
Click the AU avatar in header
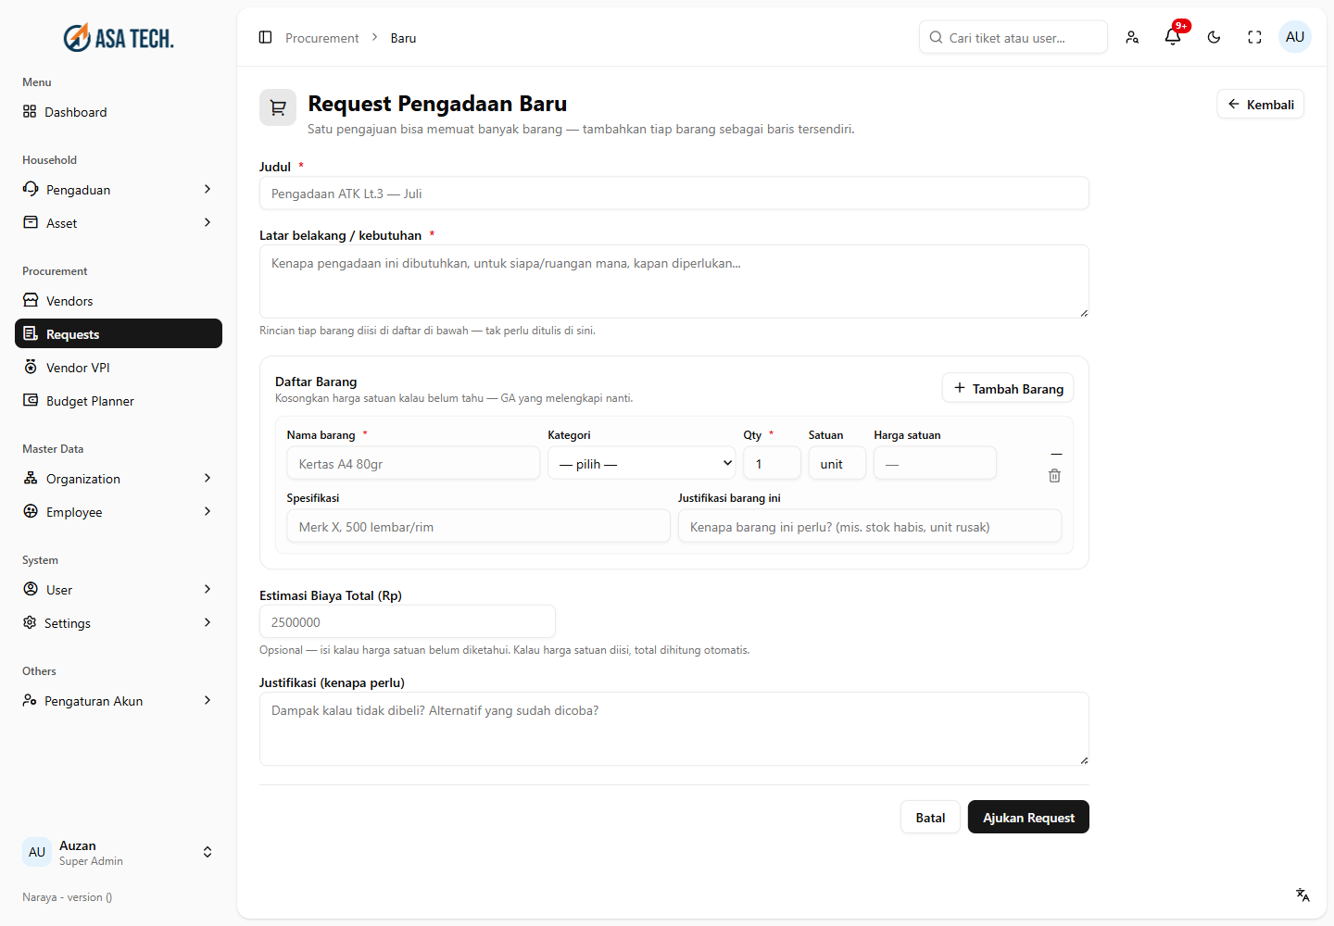[x=1295, y=37]
